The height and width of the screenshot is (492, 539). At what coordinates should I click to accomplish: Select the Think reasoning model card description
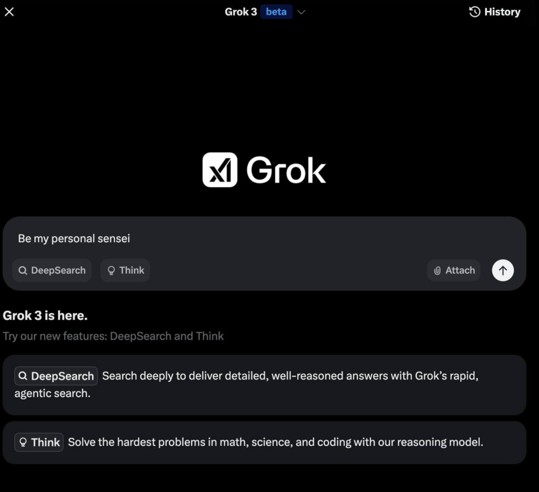(x=275, y=443)
